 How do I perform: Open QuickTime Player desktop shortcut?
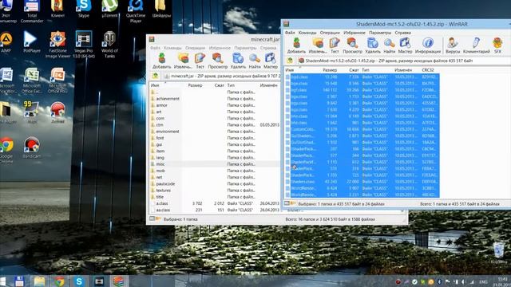[136, 11]
